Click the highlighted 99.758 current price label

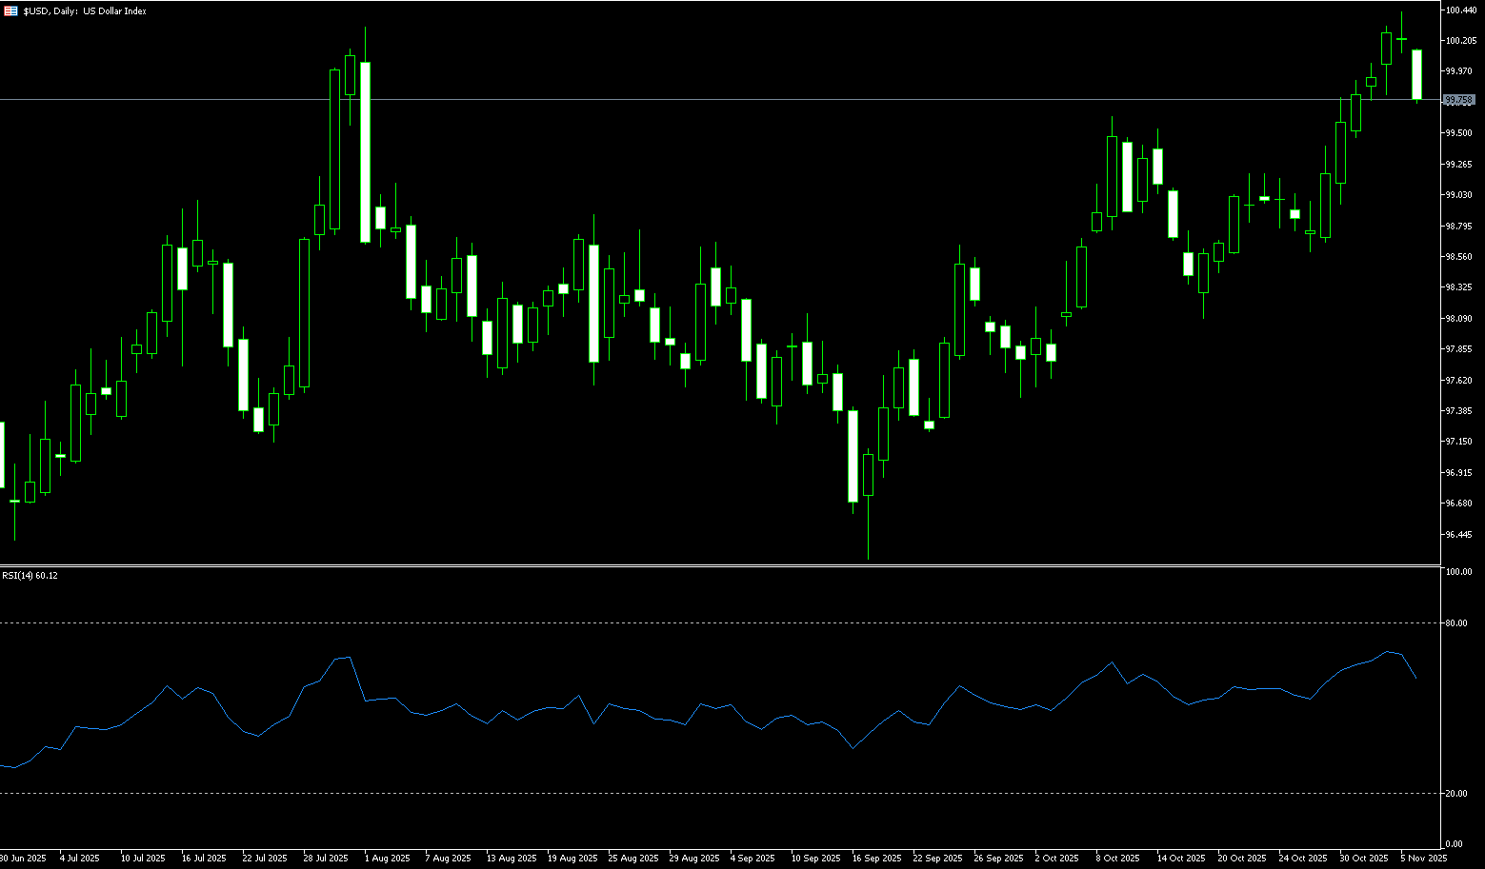pos(1458,100)
